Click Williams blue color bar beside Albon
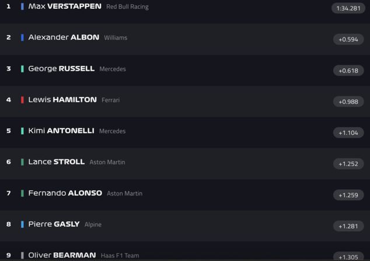 (23, 37)
